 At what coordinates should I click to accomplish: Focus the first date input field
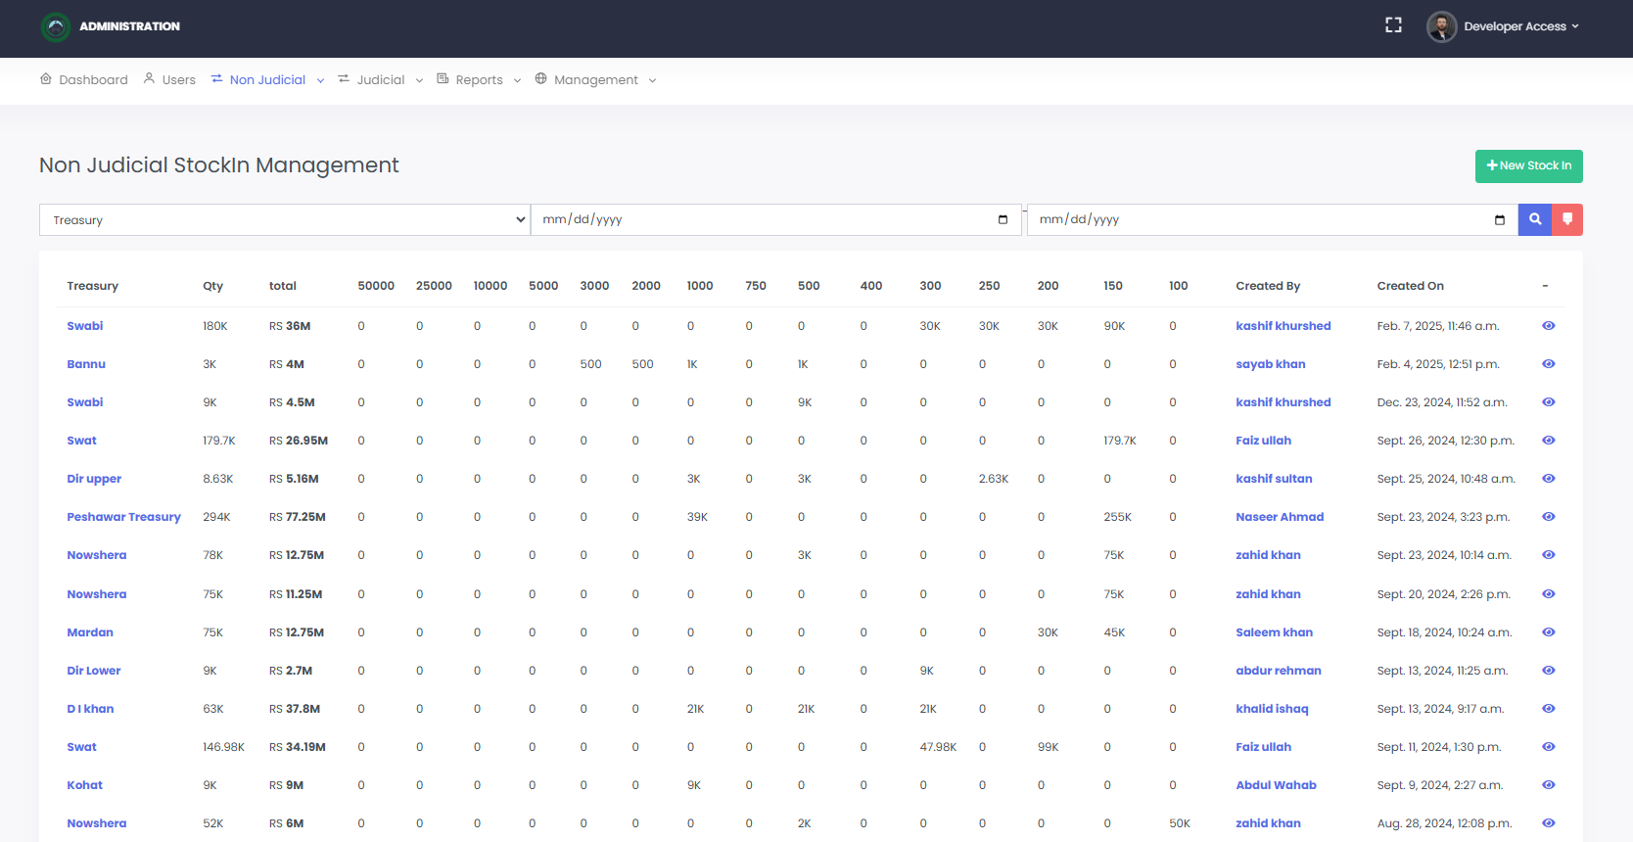776,219
